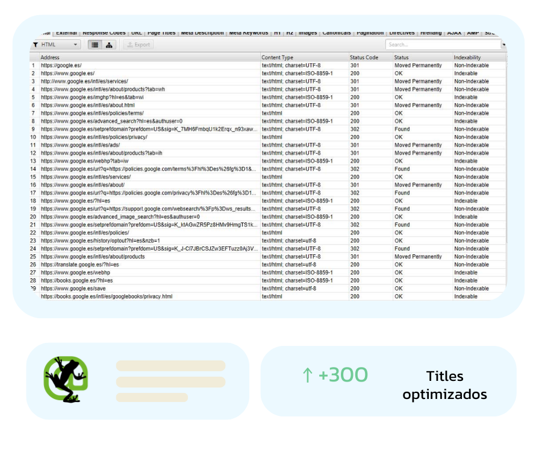Open the Hreflang tab
Screen dimensions: 542x452
pos(431,33)
